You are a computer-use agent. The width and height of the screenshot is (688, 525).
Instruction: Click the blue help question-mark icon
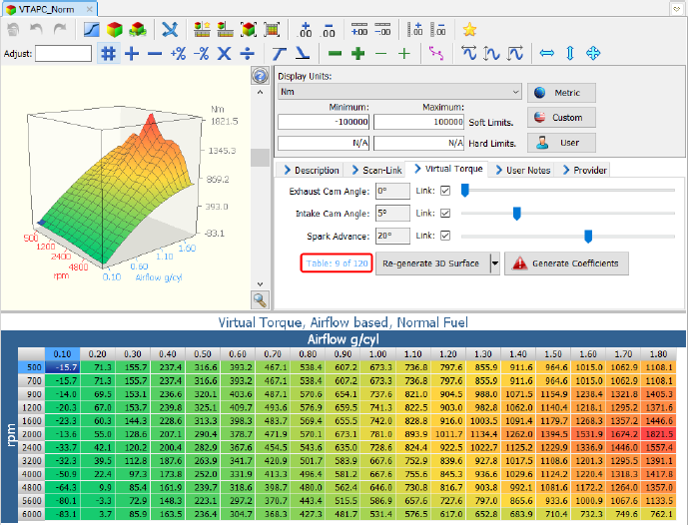click(x=259, y=76)
